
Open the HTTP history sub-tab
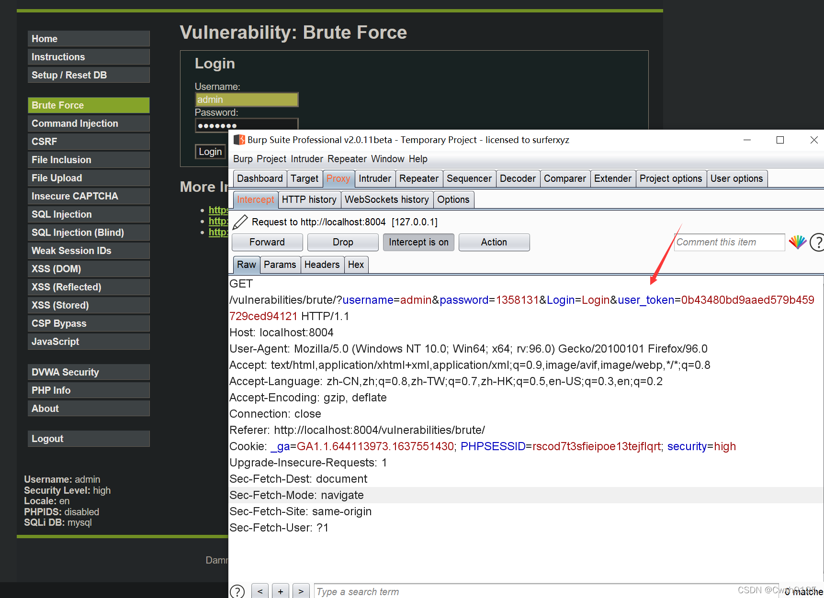309,199
